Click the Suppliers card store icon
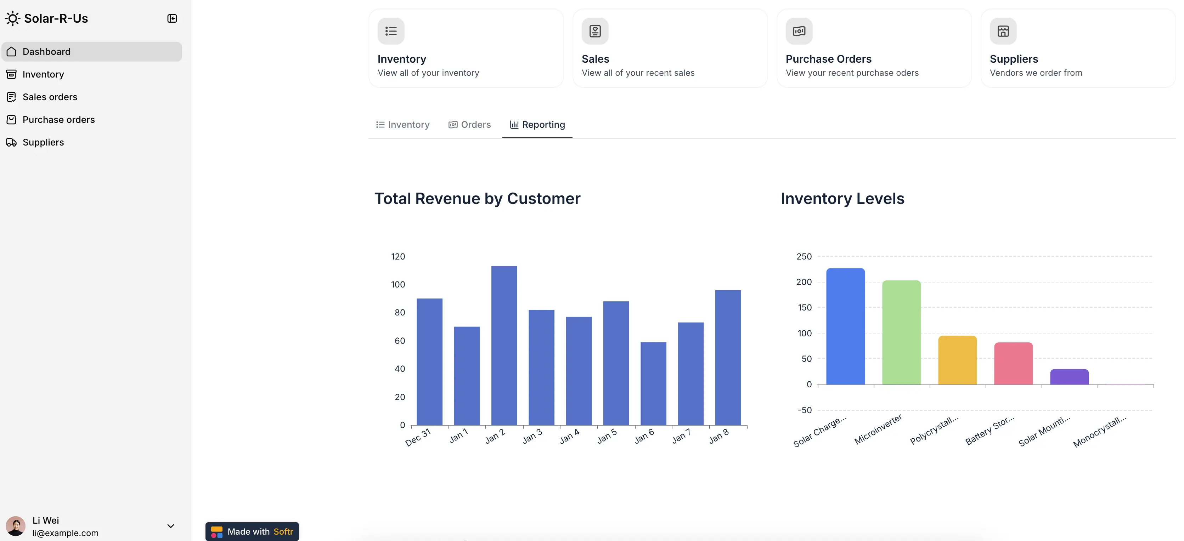 1003,31
